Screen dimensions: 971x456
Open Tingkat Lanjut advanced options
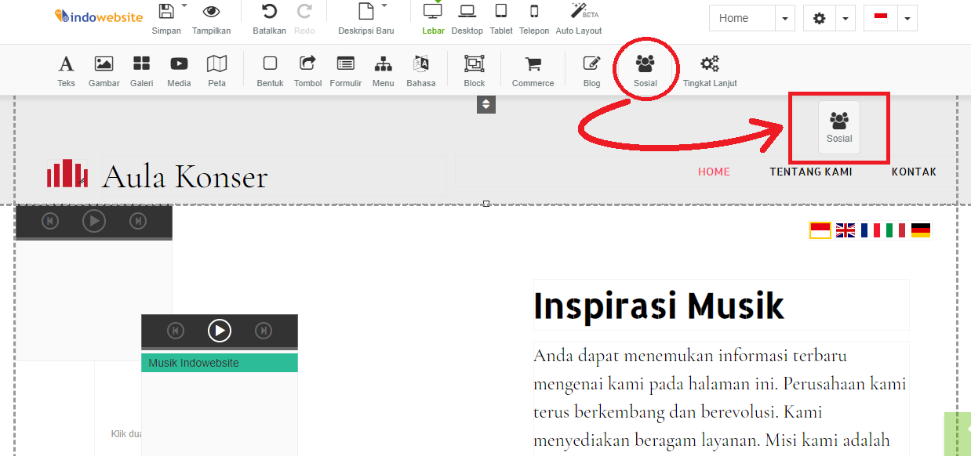click(709, 70)
